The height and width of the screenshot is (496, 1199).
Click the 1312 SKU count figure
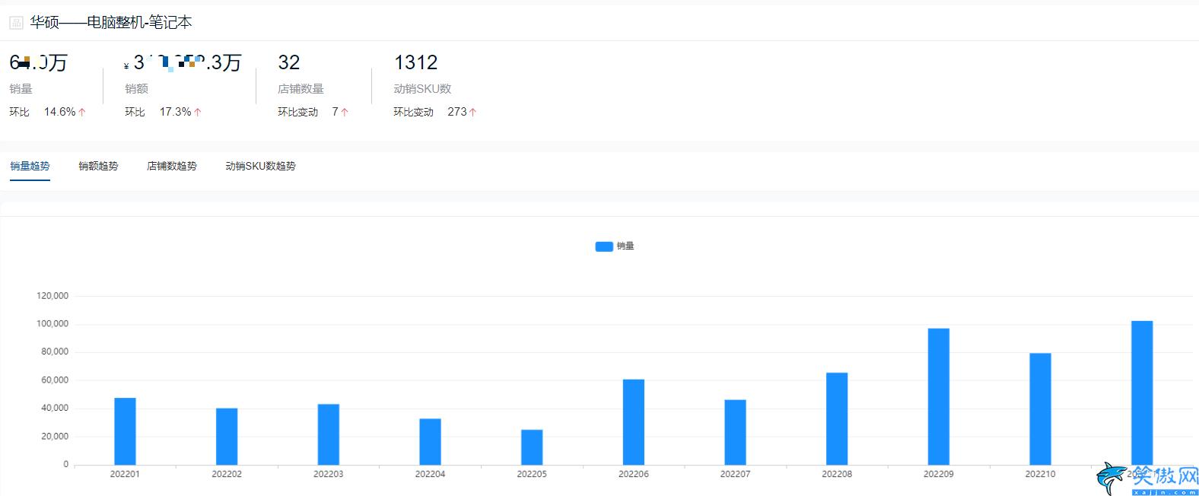click(x=415, y=62)
